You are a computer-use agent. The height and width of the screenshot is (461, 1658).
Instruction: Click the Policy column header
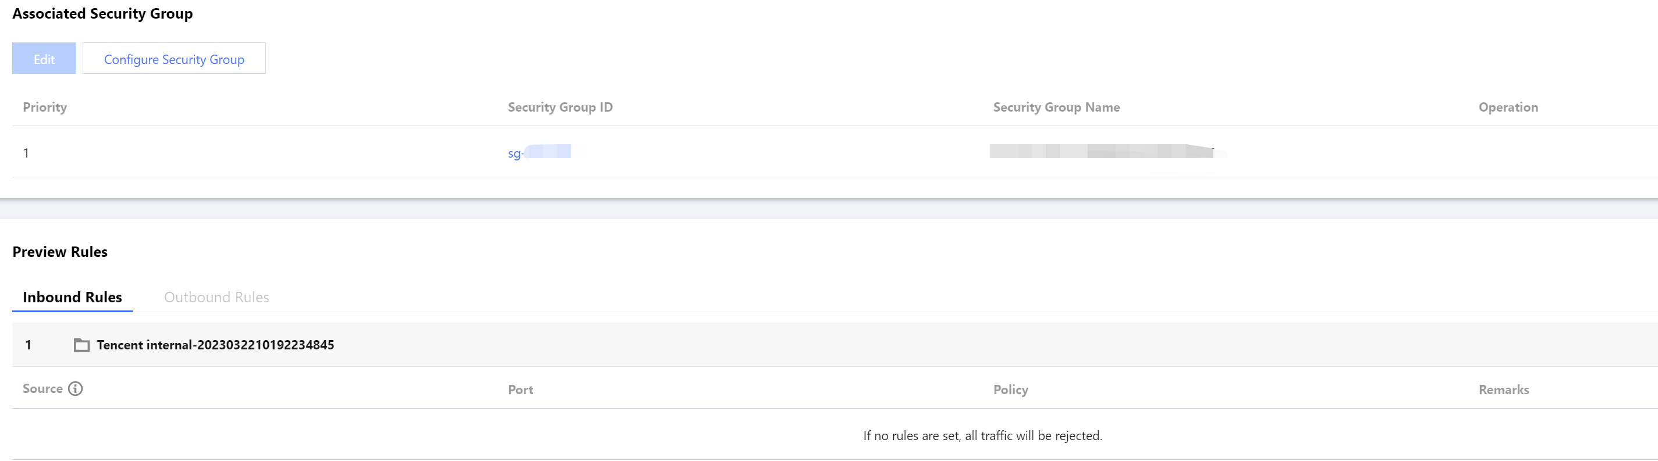[1010, 389]
